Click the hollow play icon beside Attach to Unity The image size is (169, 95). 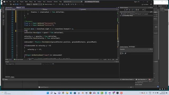(54, 4)
